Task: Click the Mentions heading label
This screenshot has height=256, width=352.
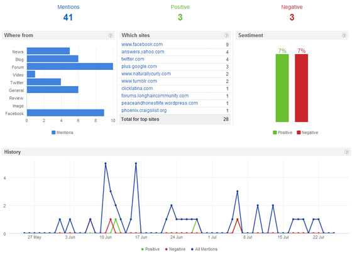Action: click(x=69, y=7)
